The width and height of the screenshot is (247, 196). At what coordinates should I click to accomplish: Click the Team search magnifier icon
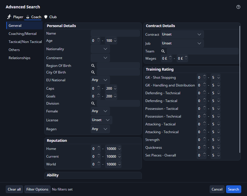click(x=163, y=51)
